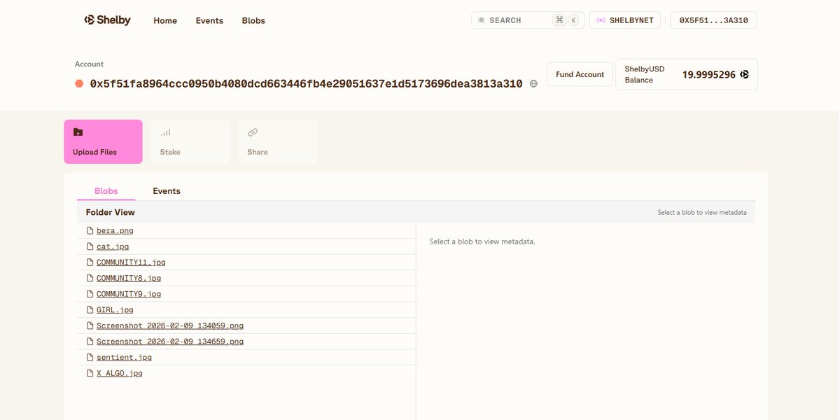Click the upload folder icon

(x=78, y=132)
